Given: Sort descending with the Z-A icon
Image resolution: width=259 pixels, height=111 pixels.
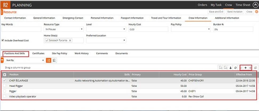Looking at the screenshot, I should (x=54, y=61).
